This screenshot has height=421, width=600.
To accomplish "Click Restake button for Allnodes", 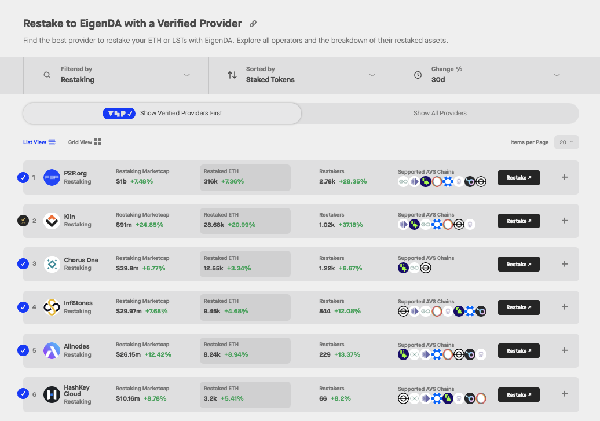I will pos(518,350).
